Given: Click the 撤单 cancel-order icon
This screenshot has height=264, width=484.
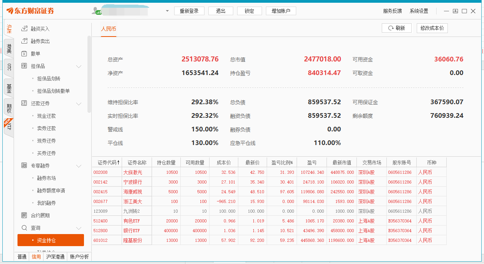Looking at the screenshot, I should 24,53.
